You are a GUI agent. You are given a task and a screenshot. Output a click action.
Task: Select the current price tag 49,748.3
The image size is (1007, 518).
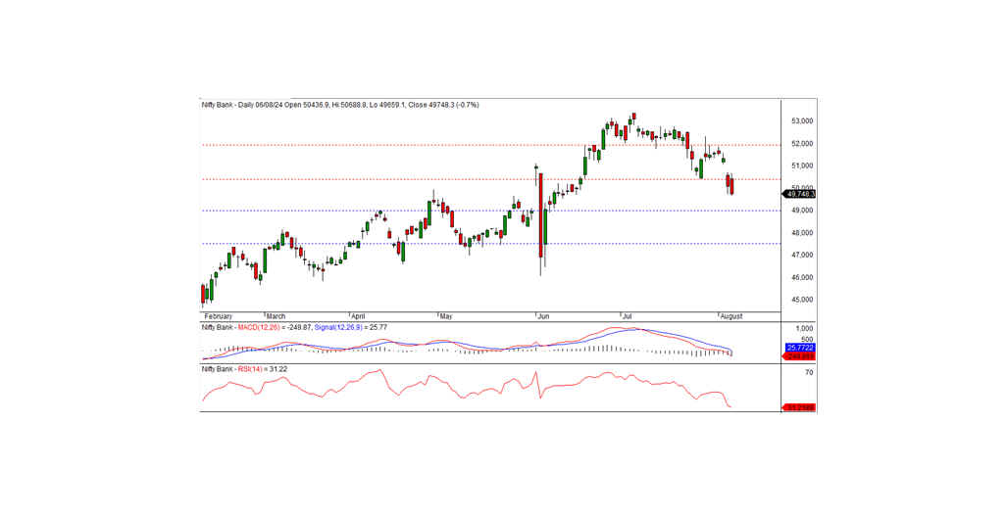pyautogui.click(x=799, y=194)
